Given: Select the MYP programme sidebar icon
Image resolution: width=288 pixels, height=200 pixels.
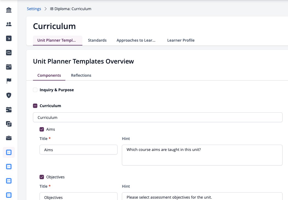Looking at the screenshot, I should [9, 181].
